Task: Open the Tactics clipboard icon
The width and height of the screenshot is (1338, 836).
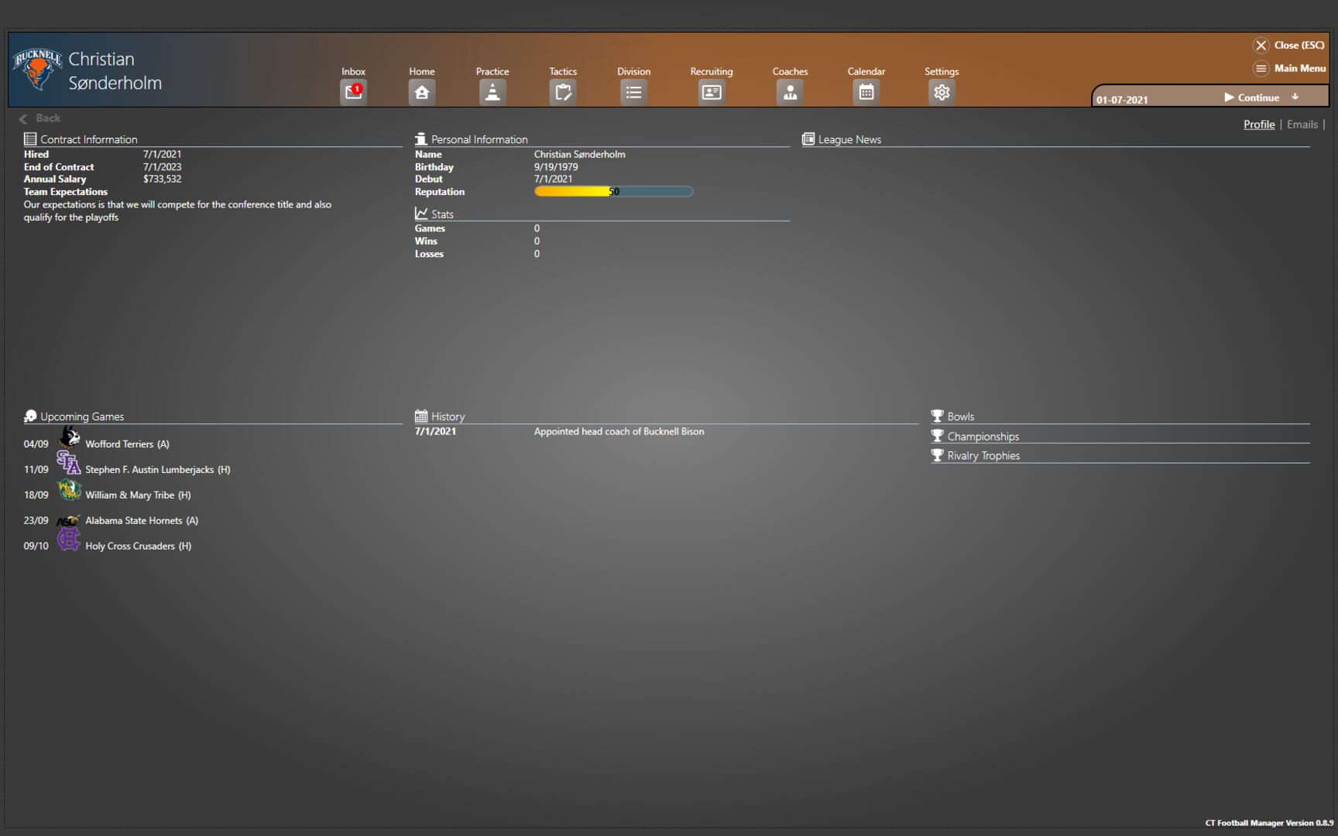Action: pyautogui.click(x=563, y=92)
